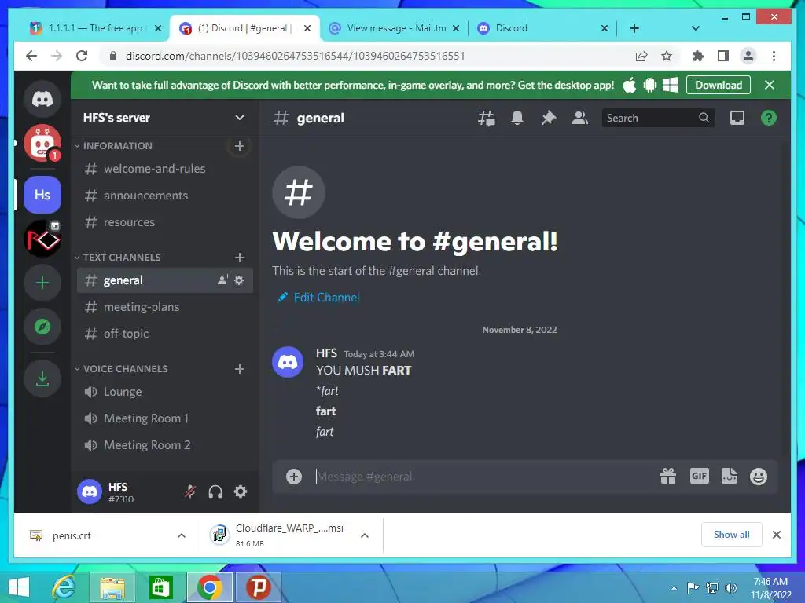This screenshot has width=805, height=603.
Task: Reload the current page
Action: [82, 56]
